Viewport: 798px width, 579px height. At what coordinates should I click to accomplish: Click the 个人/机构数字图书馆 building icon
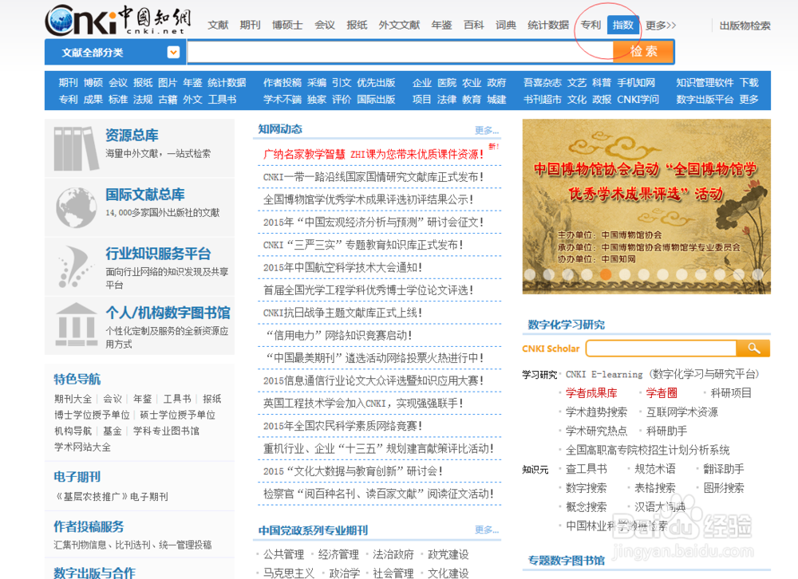[77, 325]
